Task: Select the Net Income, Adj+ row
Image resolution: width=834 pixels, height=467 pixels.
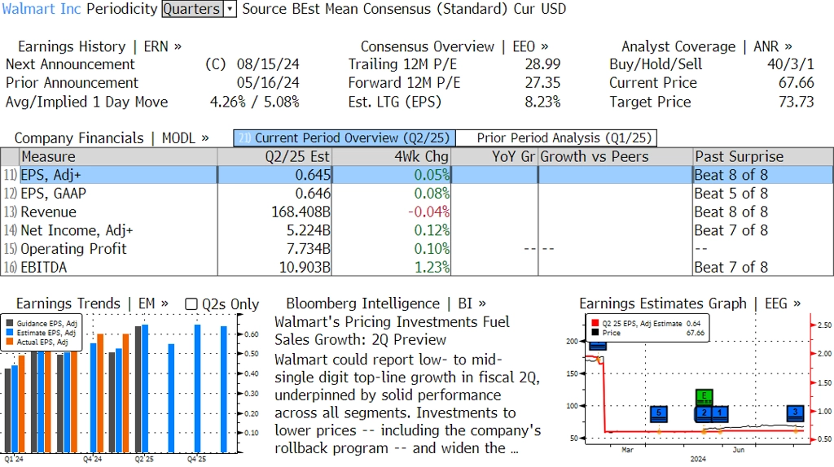Action: (417, 230)
